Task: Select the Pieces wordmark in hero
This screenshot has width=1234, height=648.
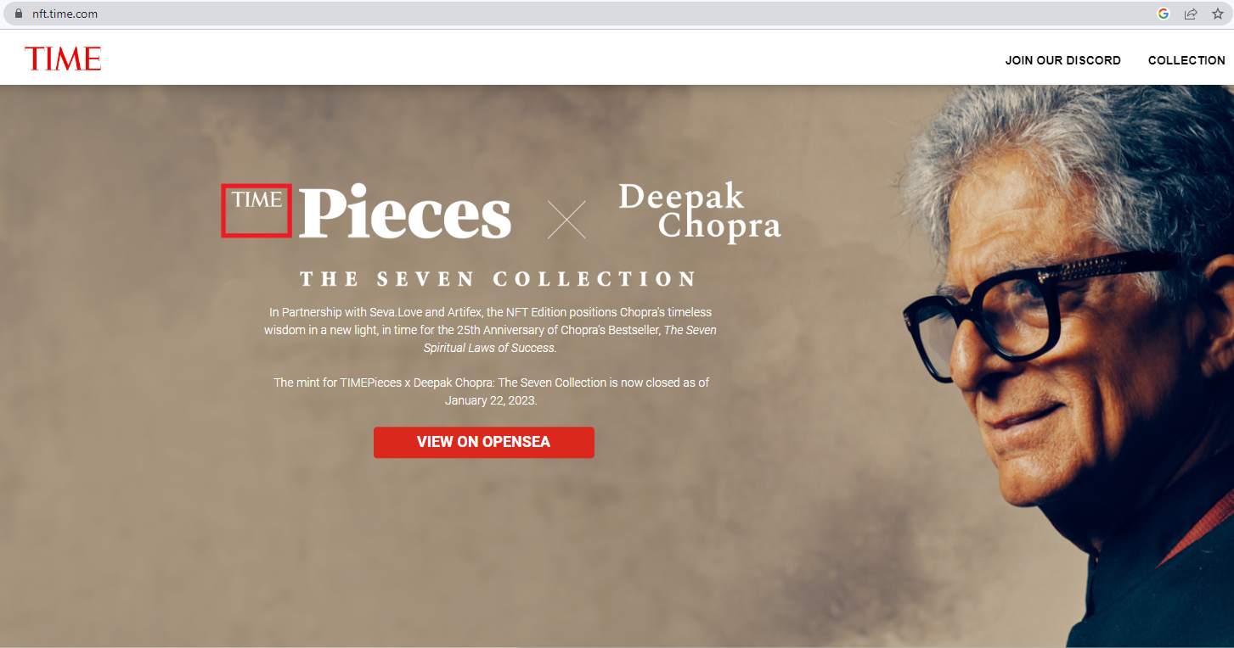Action: [405, 213]
